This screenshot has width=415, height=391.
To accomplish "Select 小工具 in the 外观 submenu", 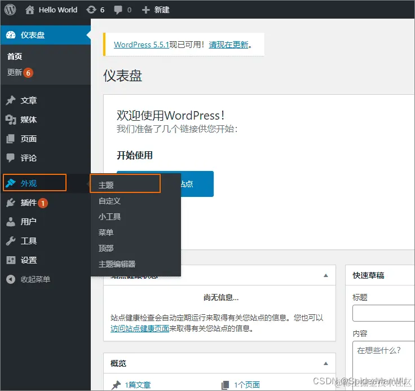I will 109,217.
